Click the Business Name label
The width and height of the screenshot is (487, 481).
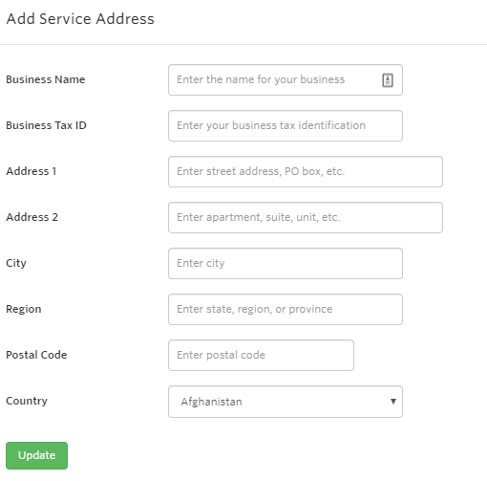tap(46, 79)
